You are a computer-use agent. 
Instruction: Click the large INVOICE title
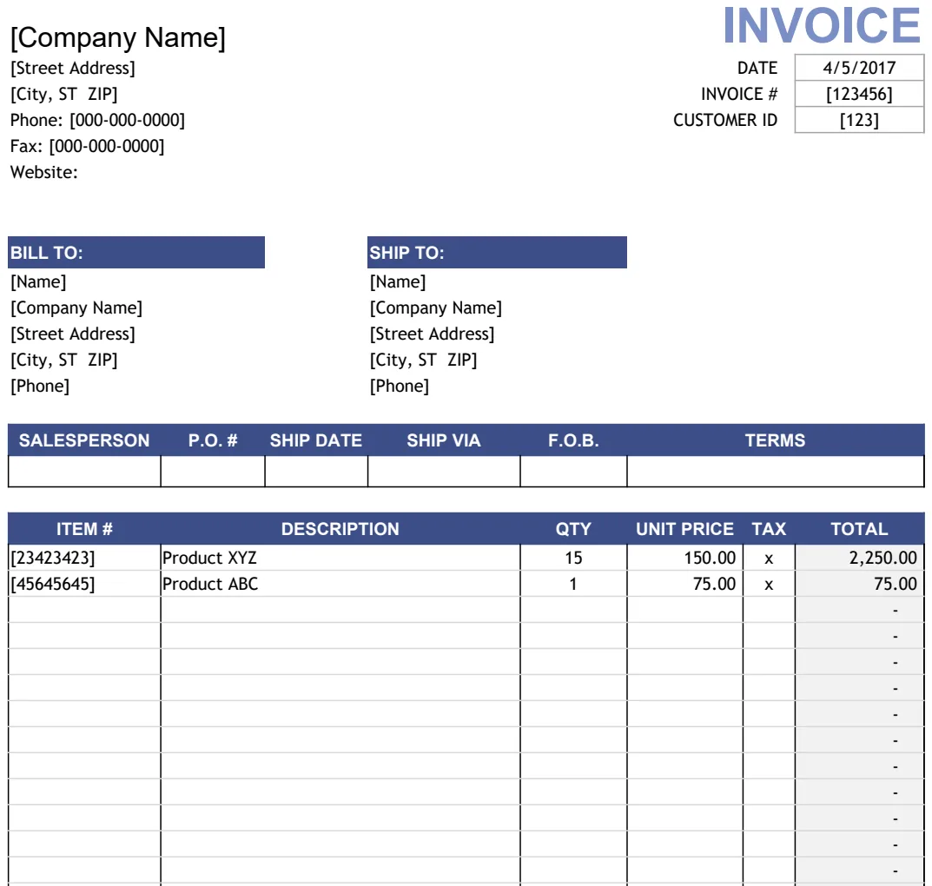[x=822, y=25]
